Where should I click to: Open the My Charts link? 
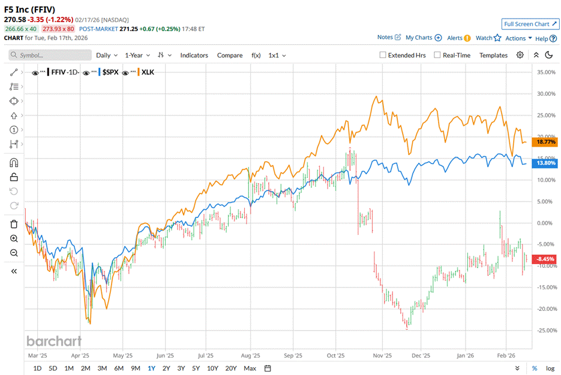tap(423, 38)
